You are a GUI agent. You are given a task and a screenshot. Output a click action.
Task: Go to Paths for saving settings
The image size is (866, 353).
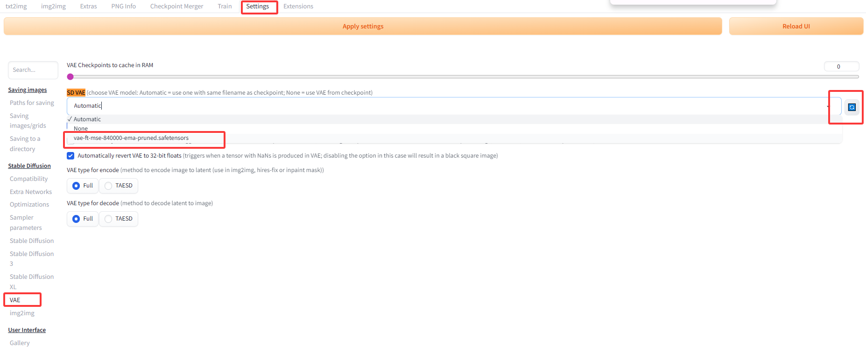tap(32, 103)
